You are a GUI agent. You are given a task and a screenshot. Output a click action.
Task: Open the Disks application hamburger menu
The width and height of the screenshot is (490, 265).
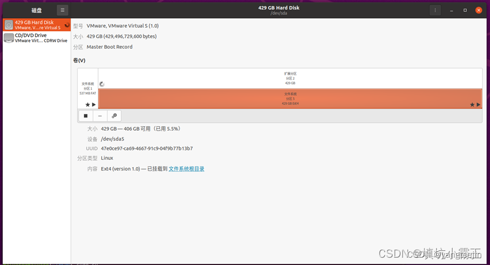[62, 10]
